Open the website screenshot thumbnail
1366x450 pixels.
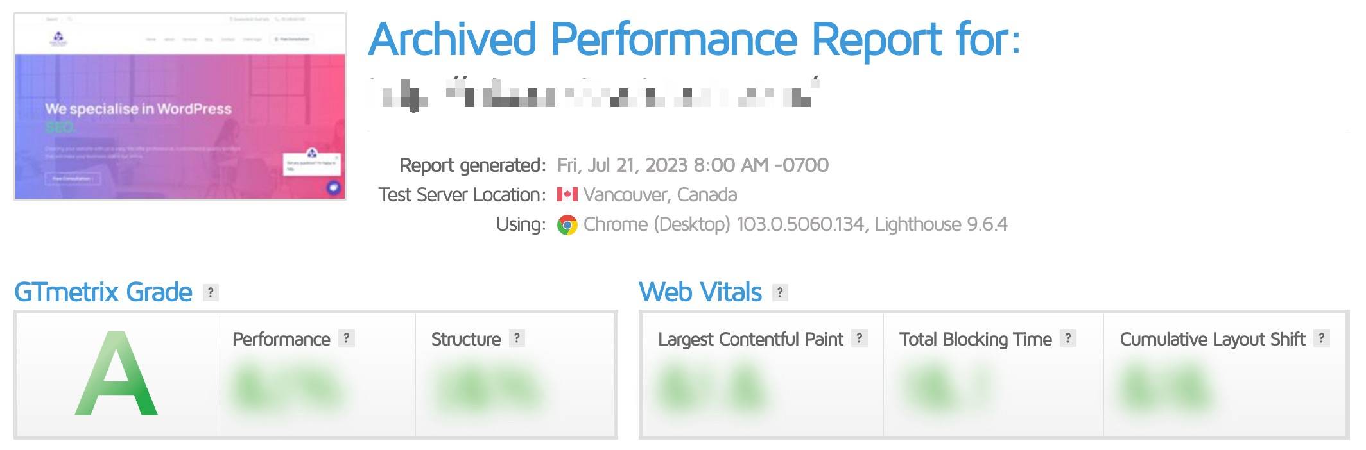(180, 106)
